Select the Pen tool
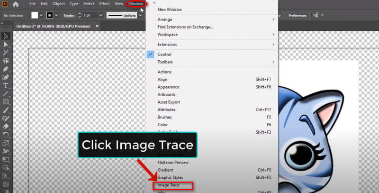Viewport: 379px width, 193px height. click(6, 69)
